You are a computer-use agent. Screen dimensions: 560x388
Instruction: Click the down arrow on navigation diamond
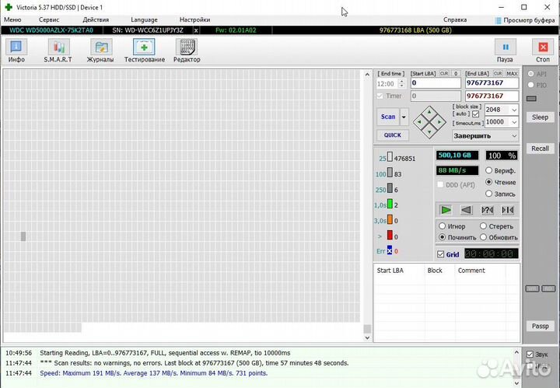tap(429, 132)
